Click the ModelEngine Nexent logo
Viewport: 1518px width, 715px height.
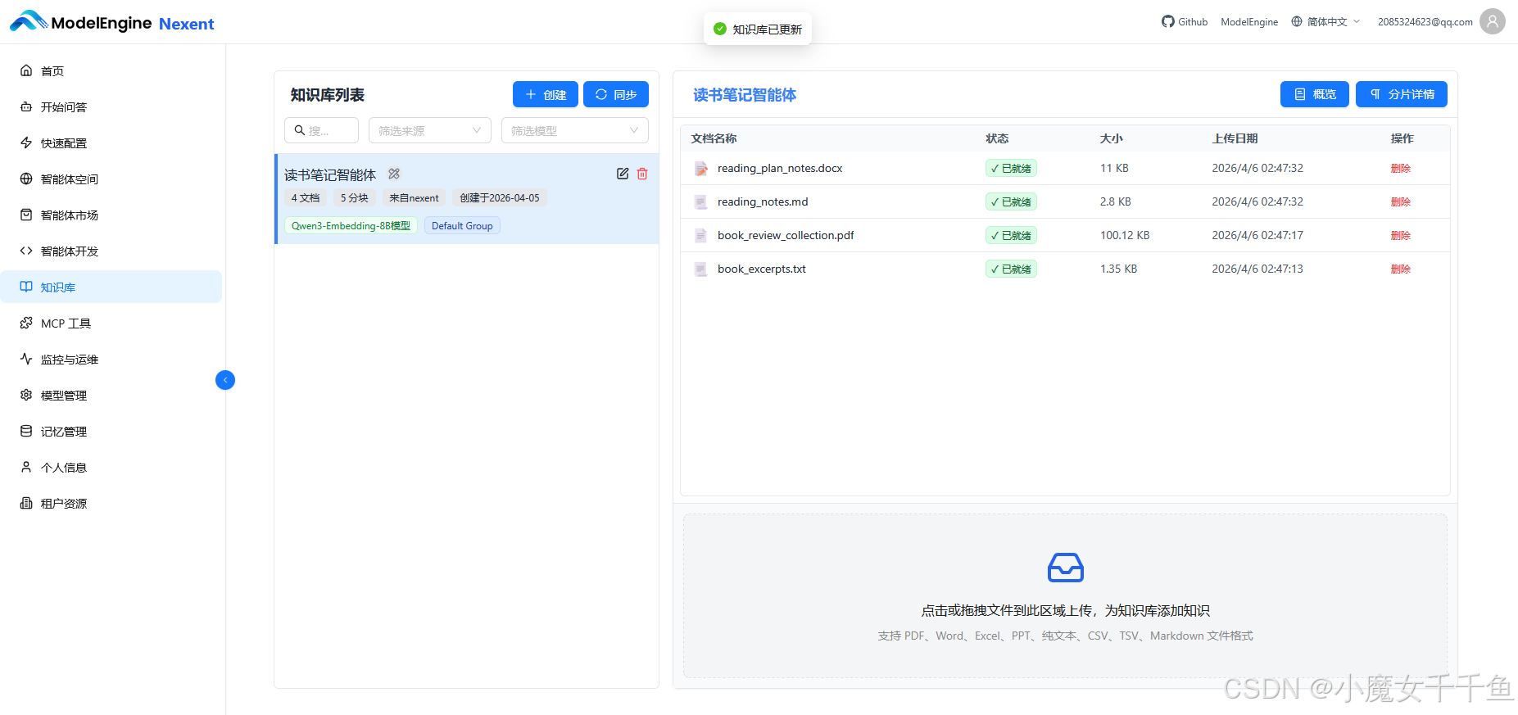111,22
